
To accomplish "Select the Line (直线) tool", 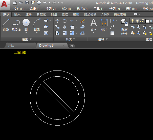I will point(6,25).
